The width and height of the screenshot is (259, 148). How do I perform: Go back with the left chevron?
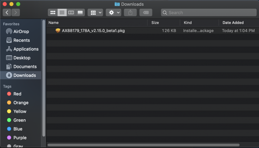click(x=7, y=13)
